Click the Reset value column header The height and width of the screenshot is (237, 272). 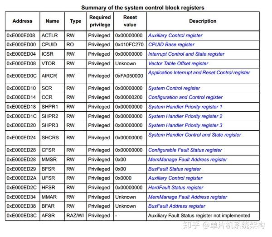pos(131,21)
